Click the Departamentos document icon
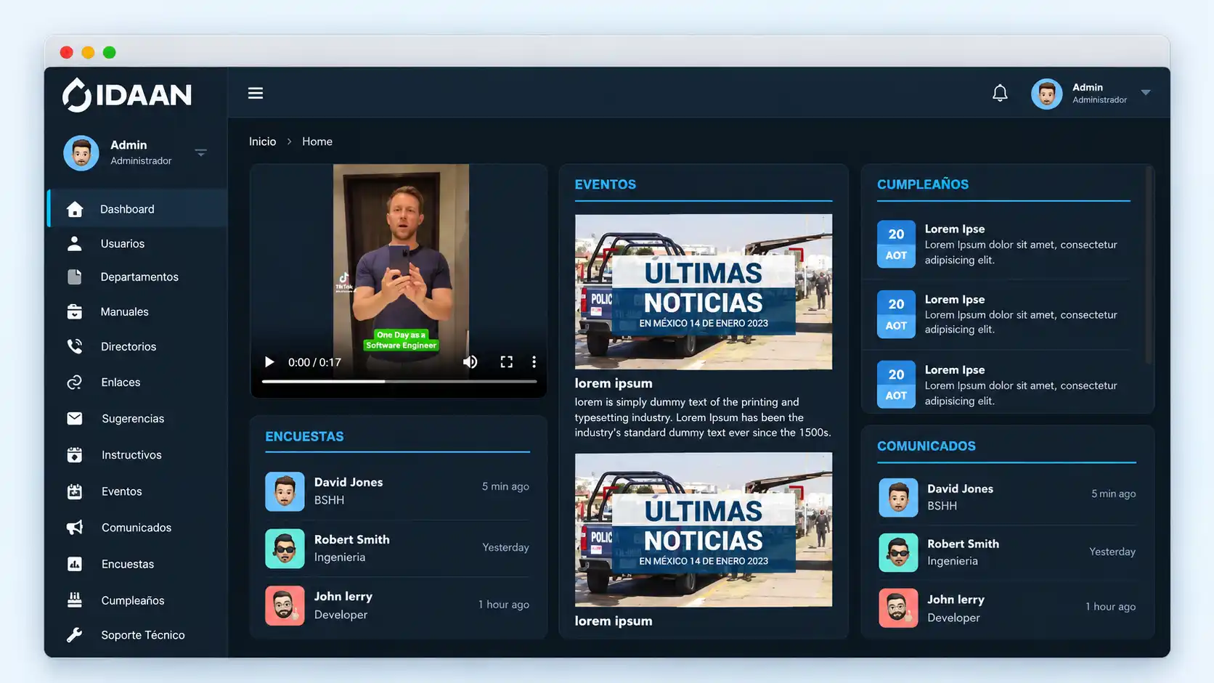Viewport: 1214px width, 683px height. click(74, 277)
